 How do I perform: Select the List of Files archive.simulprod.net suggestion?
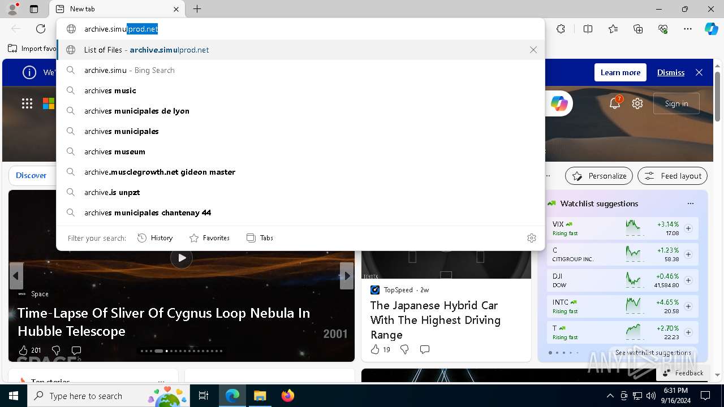pos(300,50)
